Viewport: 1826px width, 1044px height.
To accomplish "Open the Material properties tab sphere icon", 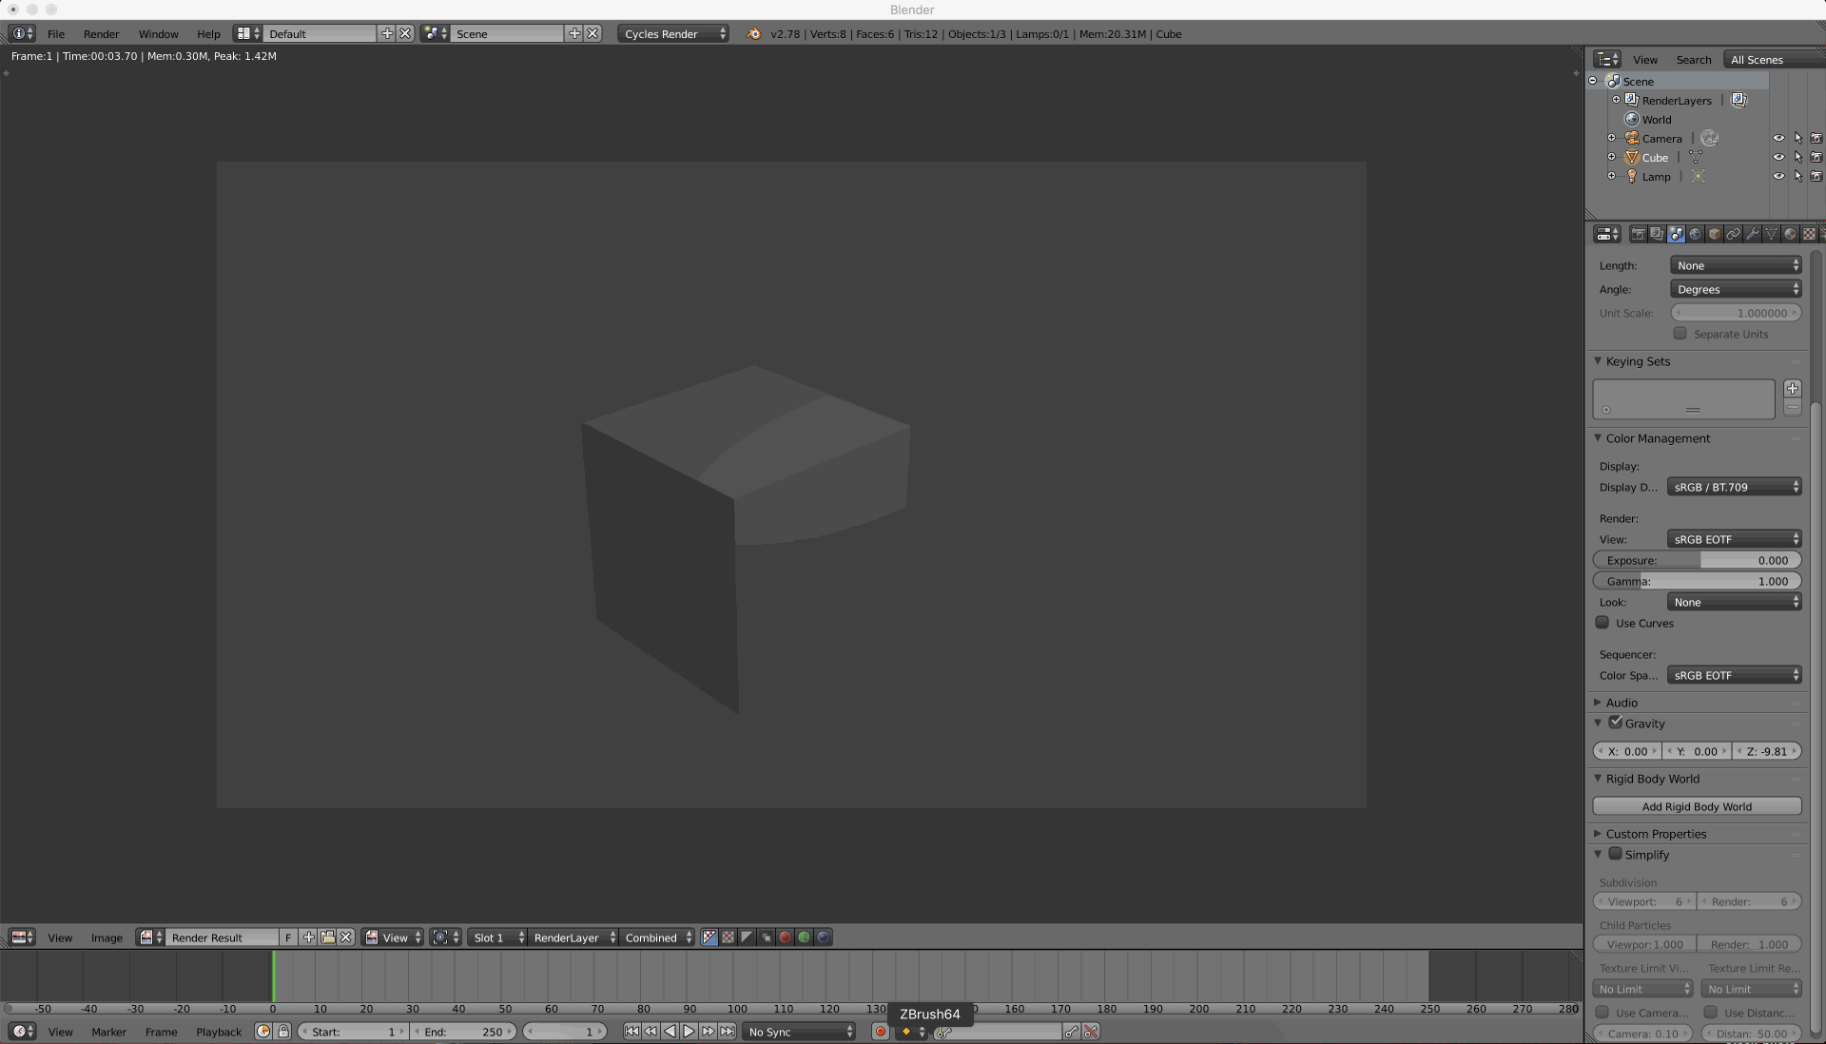I will click(x=1790, y=234).
